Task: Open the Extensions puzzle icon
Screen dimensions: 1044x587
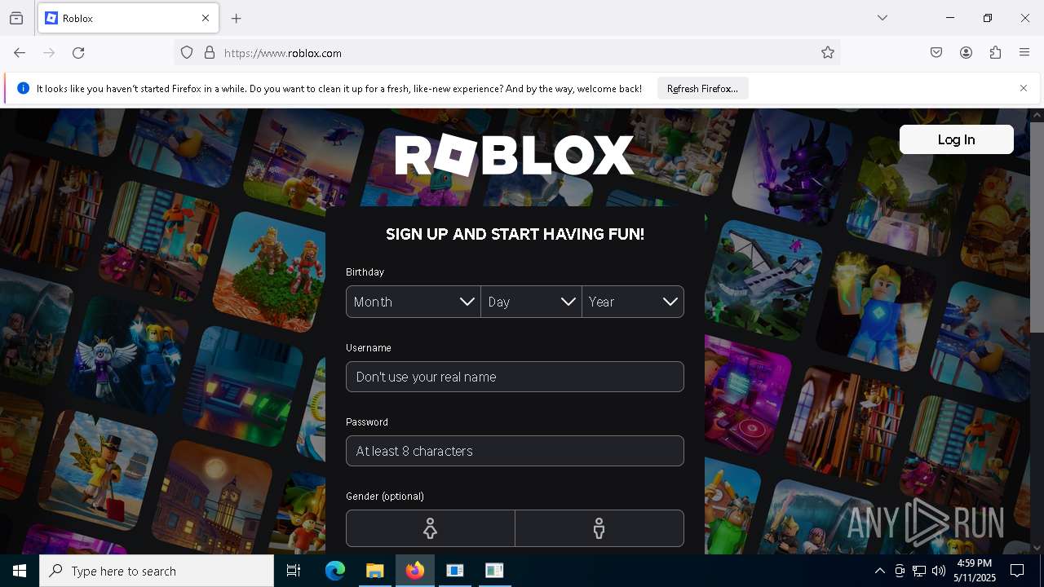Action: 995,53
